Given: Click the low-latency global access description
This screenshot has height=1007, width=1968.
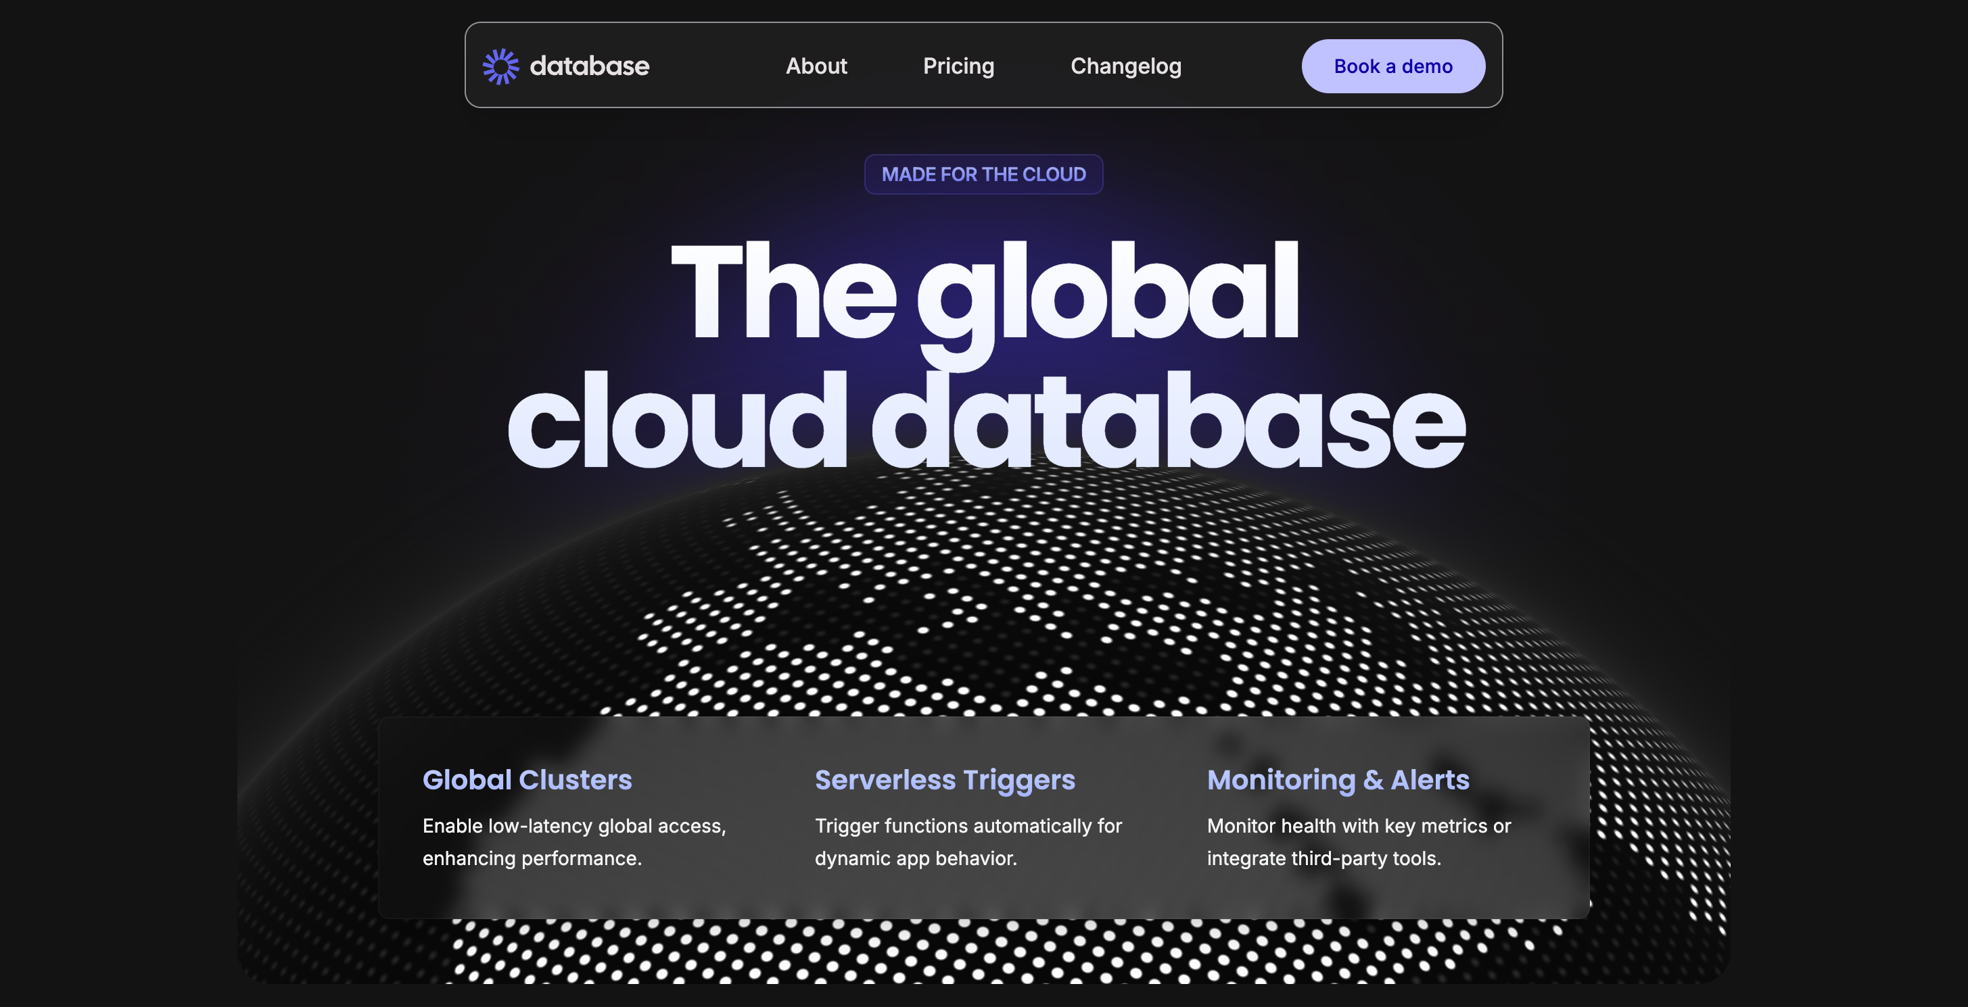Looking at the screenshot, I should (x=573, y=826).
